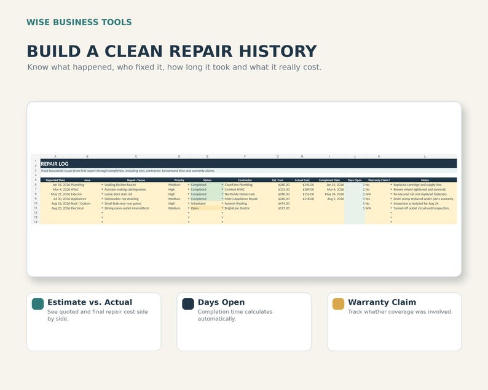Select the $475.00 estimated cost cell
This screenshot has height=390, width=488.
[x=278, y=203]
